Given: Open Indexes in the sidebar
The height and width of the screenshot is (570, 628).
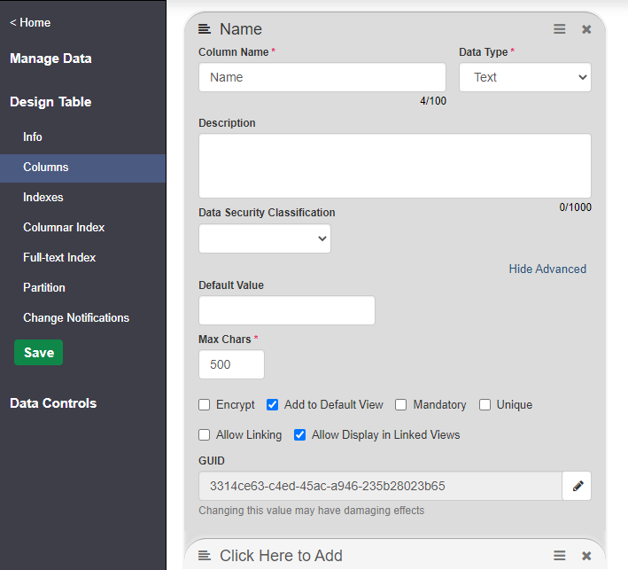Looking at the screenshot, I should coord(43,198).
